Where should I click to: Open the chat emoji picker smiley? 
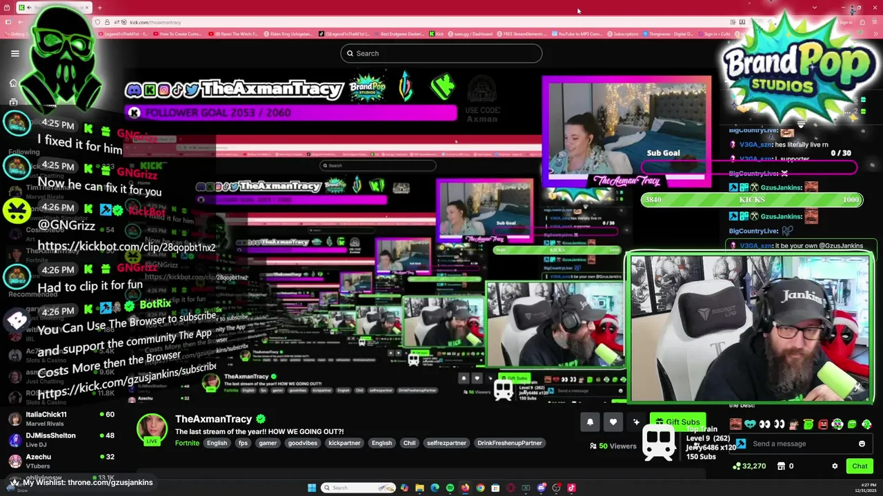point(862,444)
